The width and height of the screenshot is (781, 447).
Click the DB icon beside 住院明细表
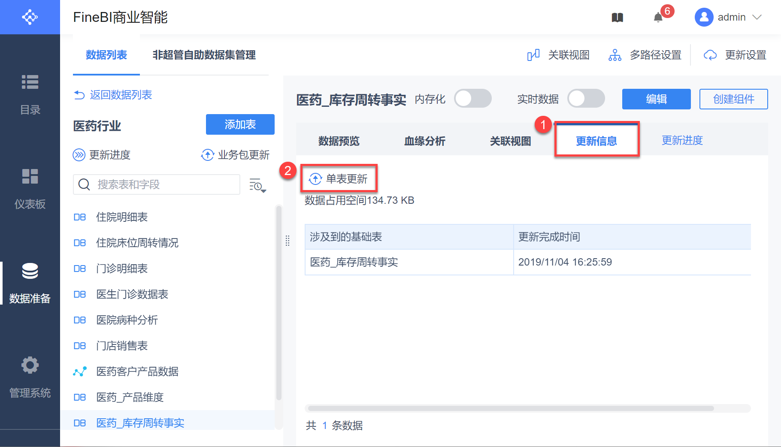[x=80, y=217]
